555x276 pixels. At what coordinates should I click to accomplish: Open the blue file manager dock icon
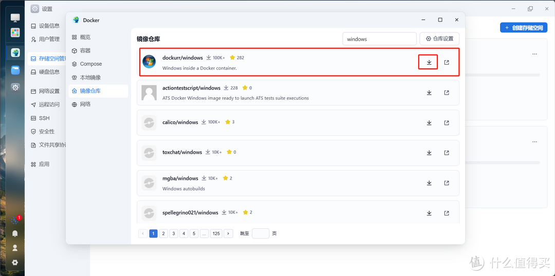pyautogui.click(x=15, y=70)
